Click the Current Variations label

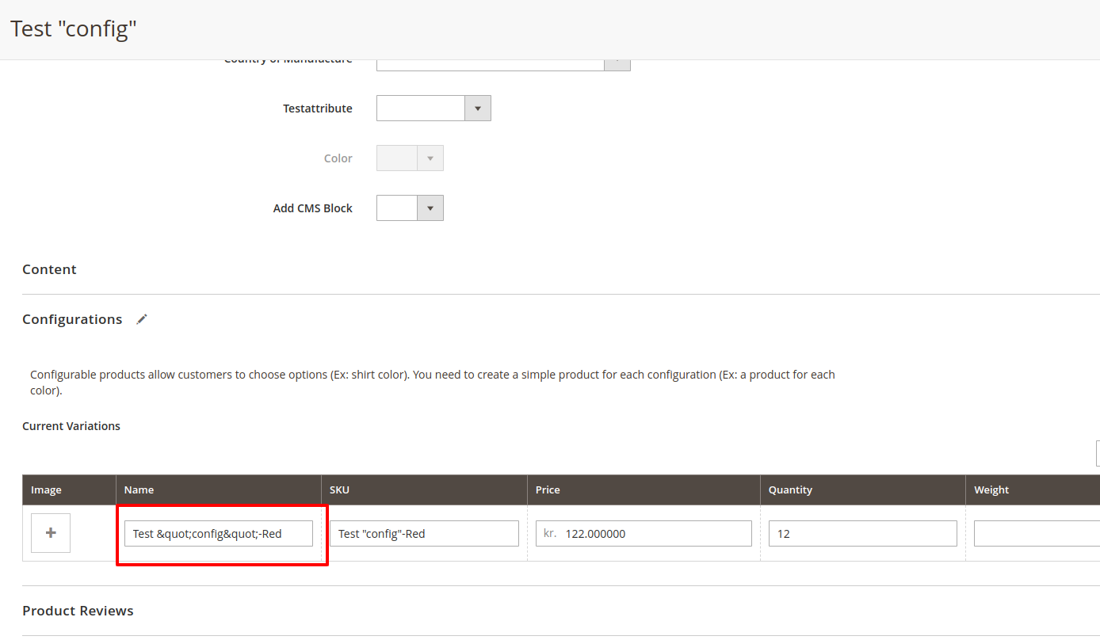point(71,425)
